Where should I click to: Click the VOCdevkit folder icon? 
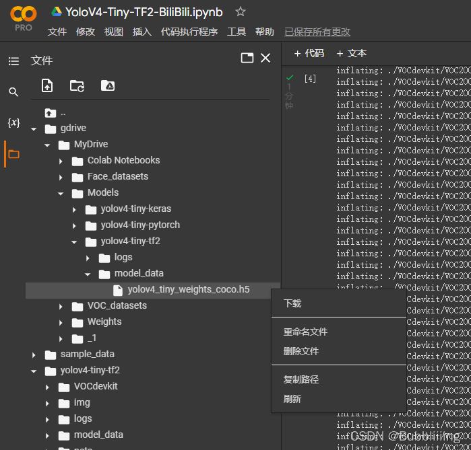(64, 387)
